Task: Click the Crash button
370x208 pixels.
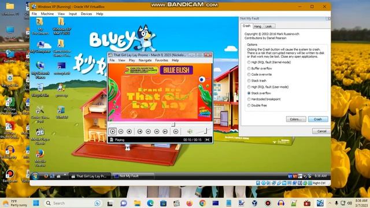Action: 318,119
